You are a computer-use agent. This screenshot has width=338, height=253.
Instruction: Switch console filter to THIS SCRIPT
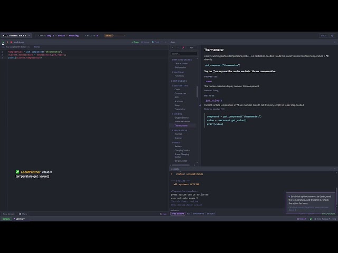click(x=177, y=213)
